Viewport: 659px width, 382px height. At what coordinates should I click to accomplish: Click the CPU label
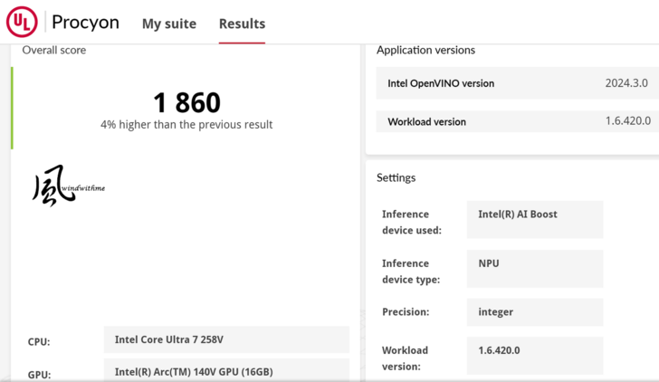coord(39,342)
